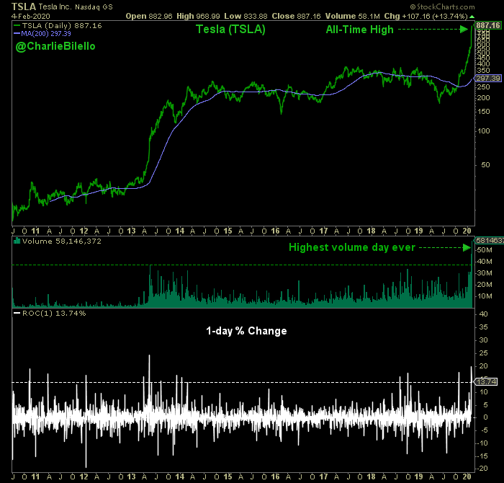
Task: Click the 200 price axis label
Action: (x=483, y=98)
